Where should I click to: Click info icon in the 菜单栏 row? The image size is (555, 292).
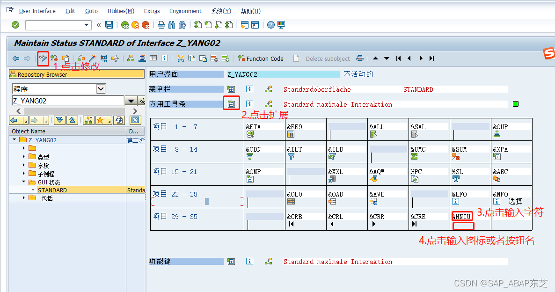point(249,89)
